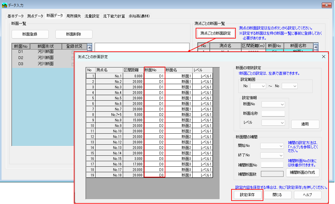Click the データ入力 app icon in title bar
The height and width of the screenshot is (204, 335).
click(5, 6)
